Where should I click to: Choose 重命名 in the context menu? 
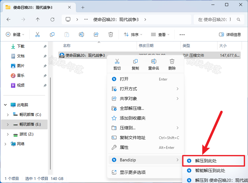pyautogui.click(x=153, y=65)
